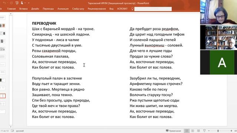Click the Tell Me search field in ribbon
Viewport: 237px width, 133px height.
(153, 9)
